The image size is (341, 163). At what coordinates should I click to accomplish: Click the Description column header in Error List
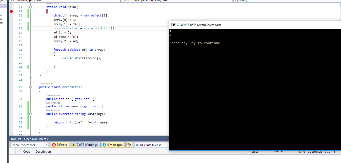43,151
